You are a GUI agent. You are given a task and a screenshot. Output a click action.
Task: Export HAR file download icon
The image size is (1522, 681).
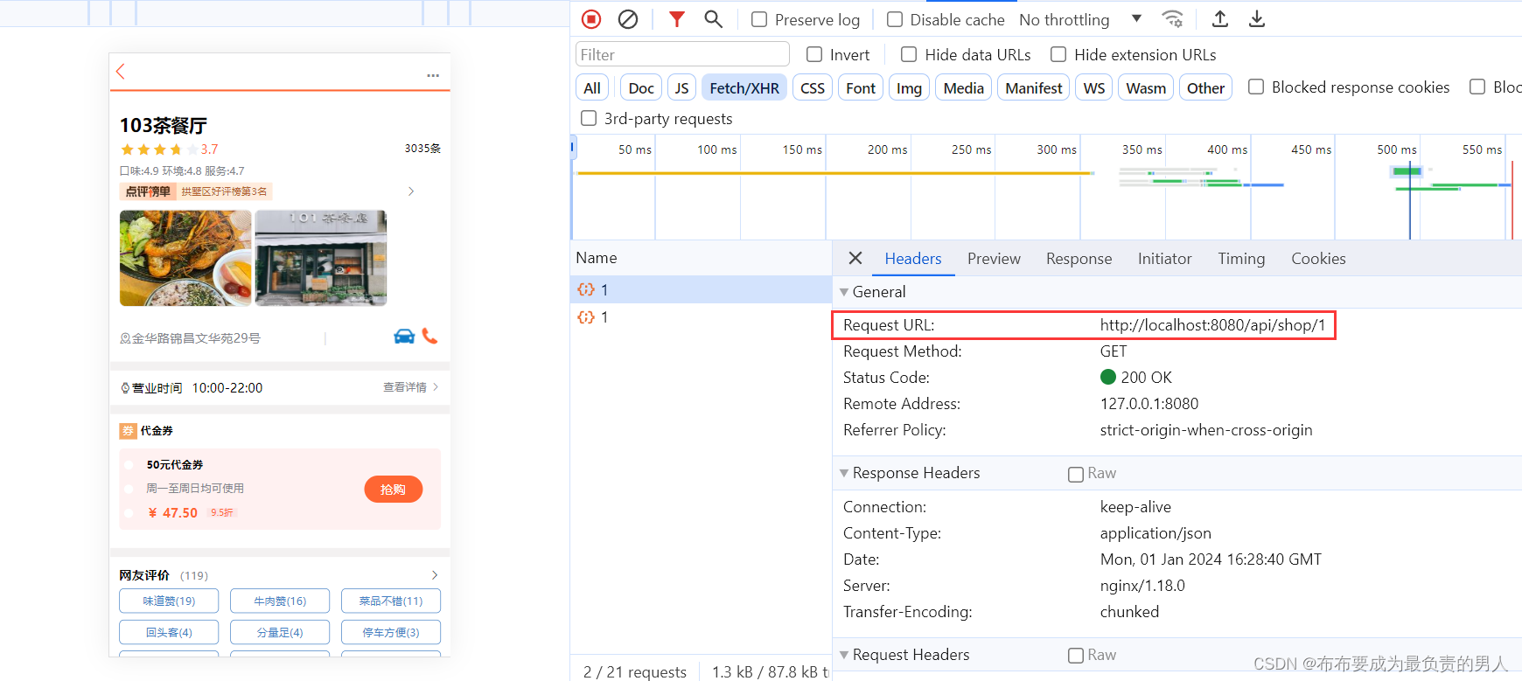(1257, 19)
